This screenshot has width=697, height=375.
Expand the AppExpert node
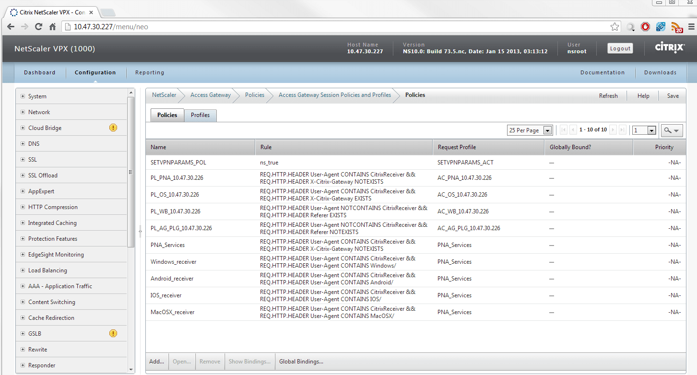click(23, 191)
